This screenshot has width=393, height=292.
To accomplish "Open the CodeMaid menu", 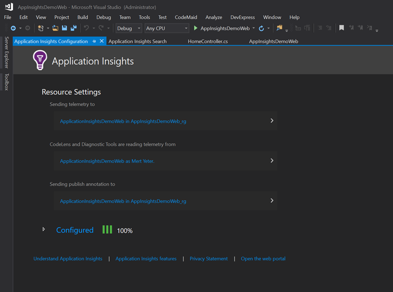I will tap(186, 17).
